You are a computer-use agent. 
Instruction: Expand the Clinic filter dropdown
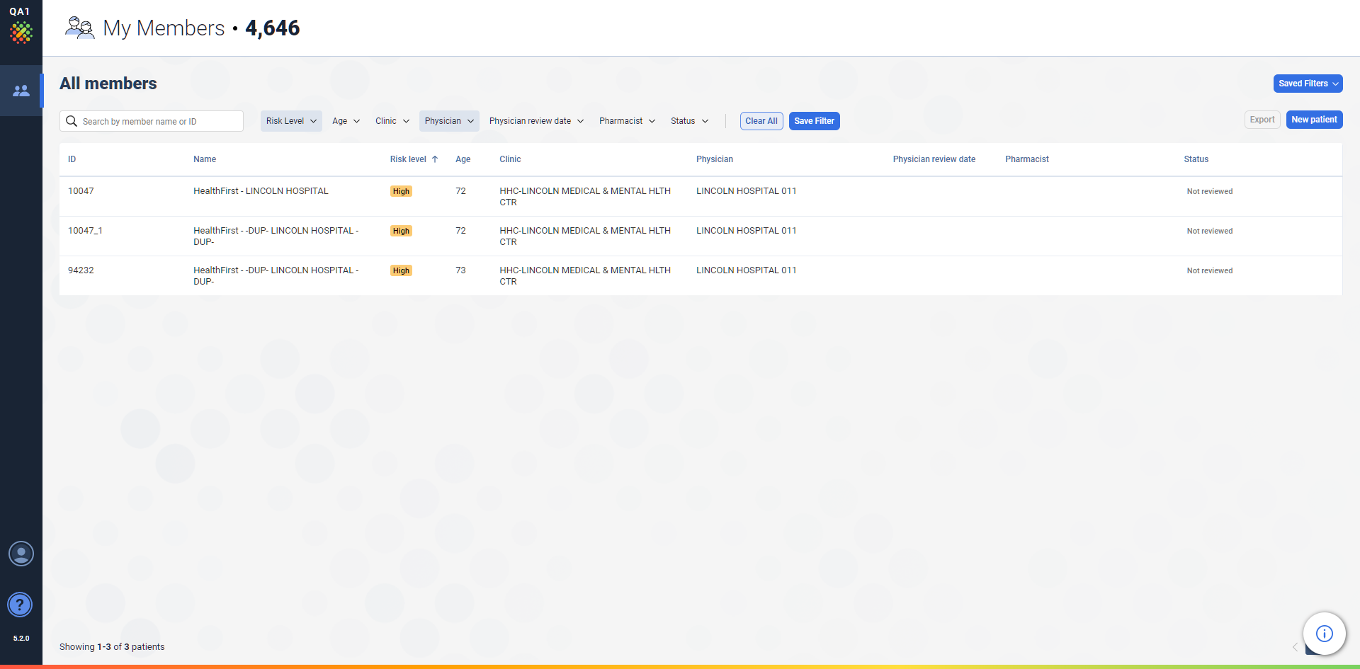392,121
